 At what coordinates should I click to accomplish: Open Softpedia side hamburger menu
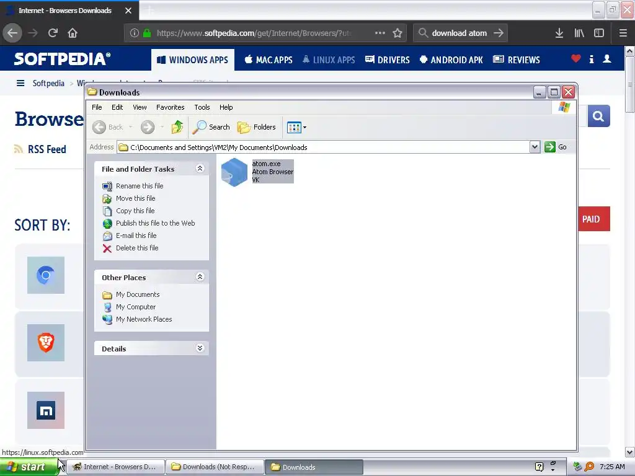pyautogui.click(x=20, y=83)
